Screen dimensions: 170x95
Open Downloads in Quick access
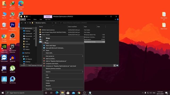click(x=29, y=34)
